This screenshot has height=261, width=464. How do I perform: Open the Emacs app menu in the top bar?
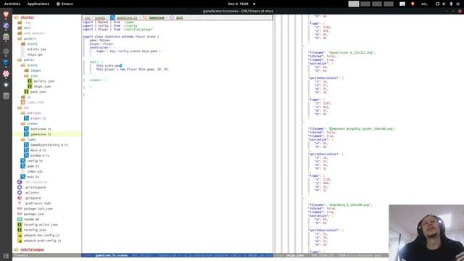point(65,4)
